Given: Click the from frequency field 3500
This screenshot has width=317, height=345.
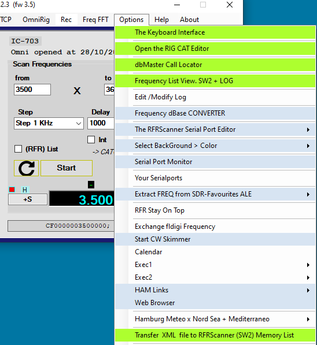Looking at the screenshot, I should pyautogui.click(x=32, y=90).
